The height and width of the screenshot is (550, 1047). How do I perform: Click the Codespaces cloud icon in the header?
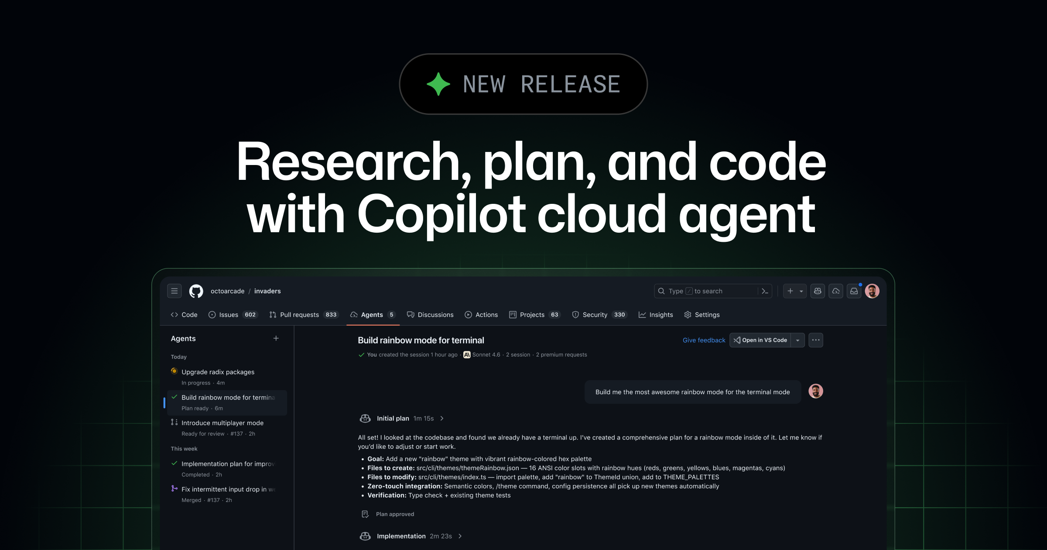tap(836, 291)
